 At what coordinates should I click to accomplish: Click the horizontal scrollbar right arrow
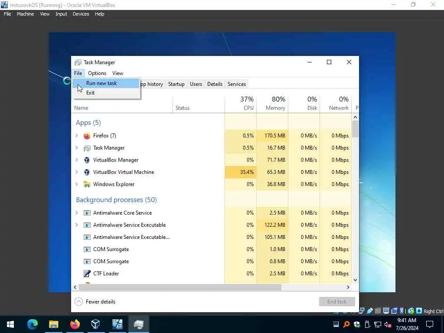(x=348, y=287)
